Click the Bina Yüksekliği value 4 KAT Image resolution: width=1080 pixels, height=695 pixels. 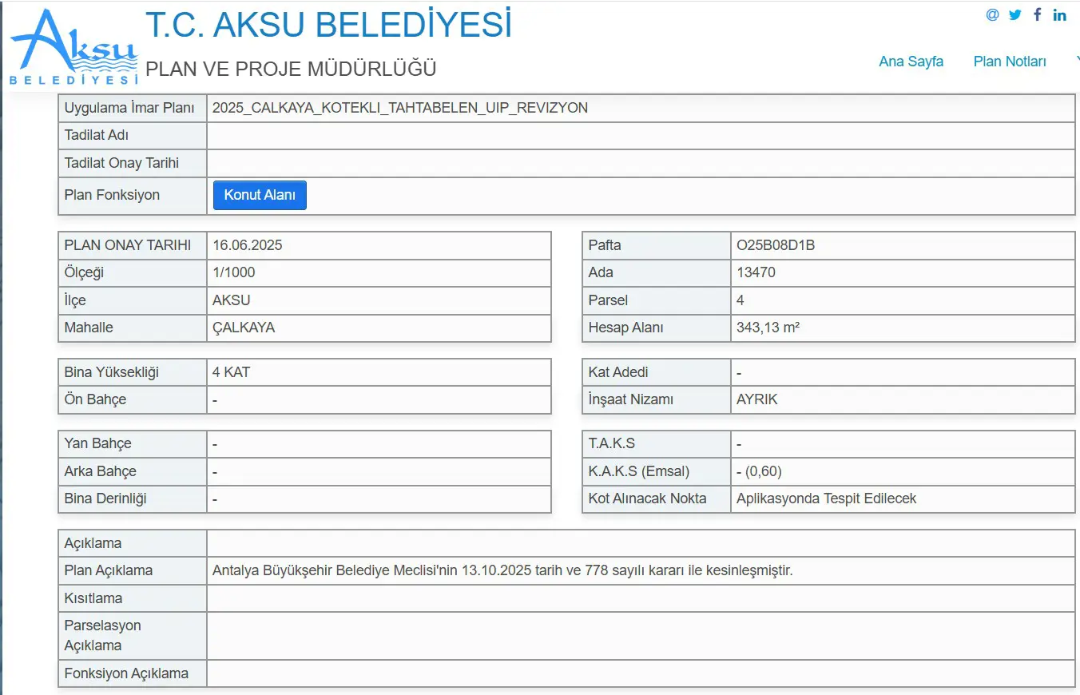tap(232, 372)
